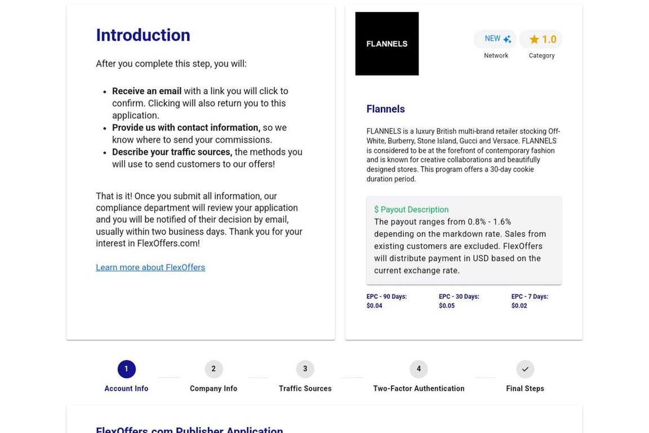Viewport: 649px width, 433px height.
Task: Click the Final Steps step label
Action: pyautogui.click(x=525, y=388)
